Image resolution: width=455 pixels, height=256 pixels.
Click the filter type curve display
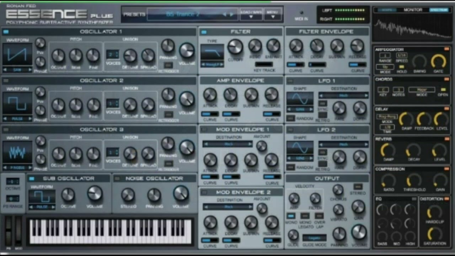212,53
